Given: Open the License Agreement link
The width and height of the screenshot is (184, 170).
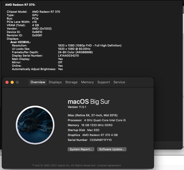Looking at the screenshot, I should tap(109, 165).
